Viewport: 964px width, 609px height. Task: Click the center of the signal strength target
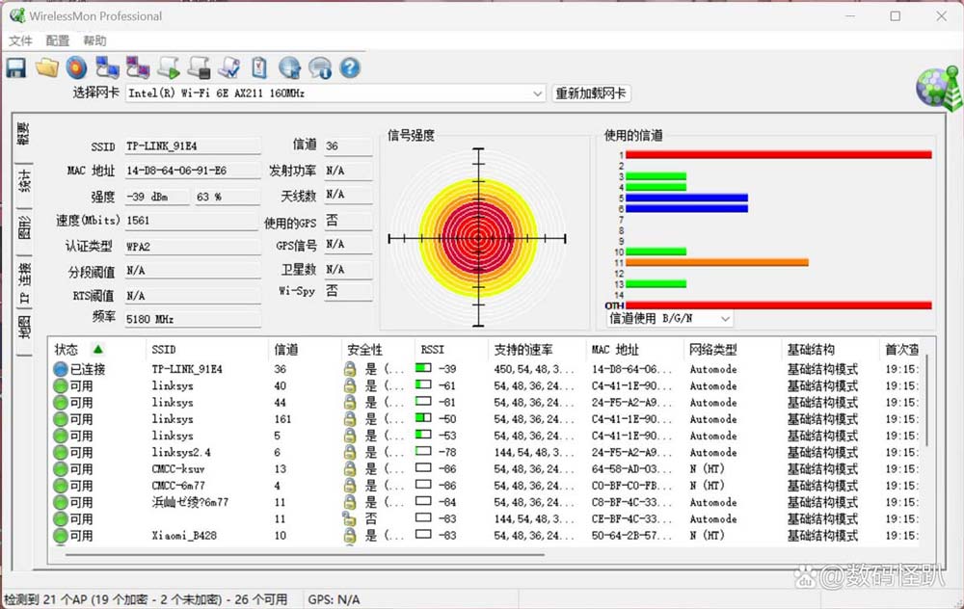coord(478,238)
